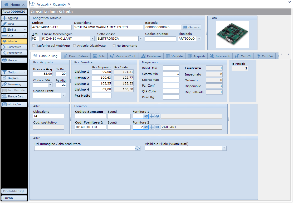Click search icon for Fornitore 2
The image size is (293, 203).
(146, 127)
